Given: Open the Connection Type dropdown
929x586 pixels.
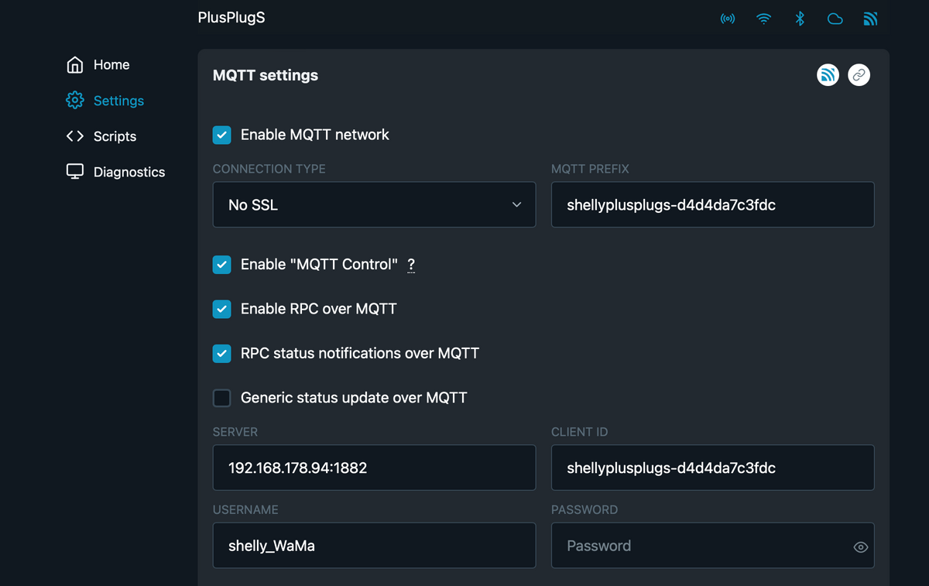Looking at the screenshot, I should (x=374, y=205).
